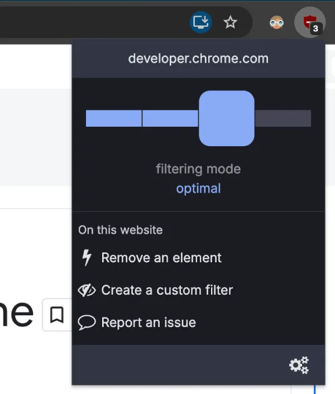Click the speech bubble report icon
The image size is (335, 394).
click(87, 323)
